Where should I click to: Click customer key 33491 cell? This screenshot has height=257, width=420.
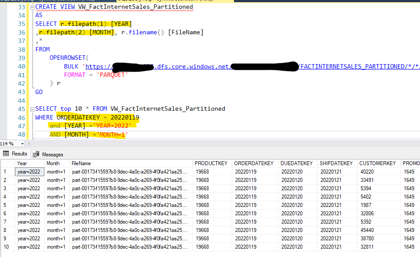pyautogui.click(x=379, y=180)
